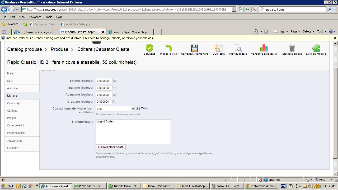Click the browser Back arrow button
This screenshot has width=338, height=190.
(4, 9)
